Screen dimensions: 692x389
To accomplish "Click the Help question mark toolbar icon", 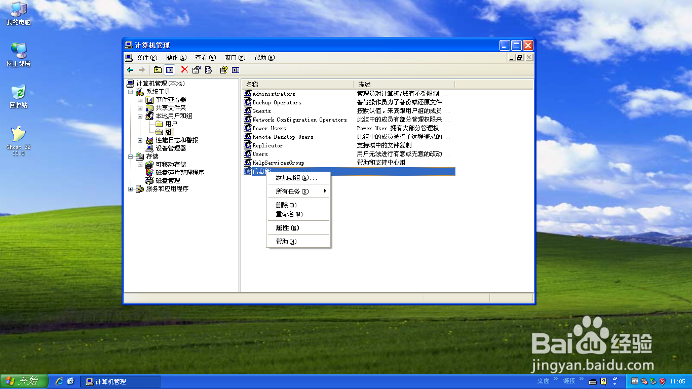I will tap(223, 70).
